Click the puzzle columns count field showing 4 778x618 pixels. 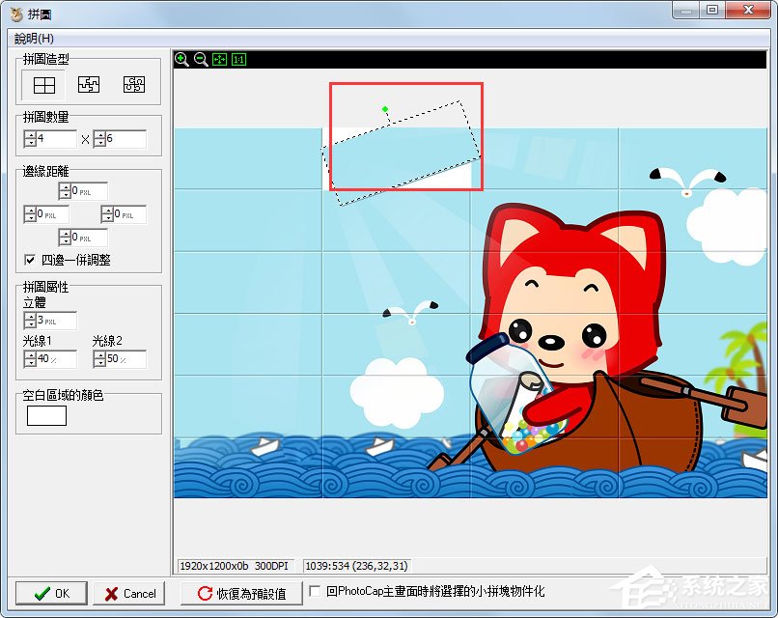tap(57, 139)
